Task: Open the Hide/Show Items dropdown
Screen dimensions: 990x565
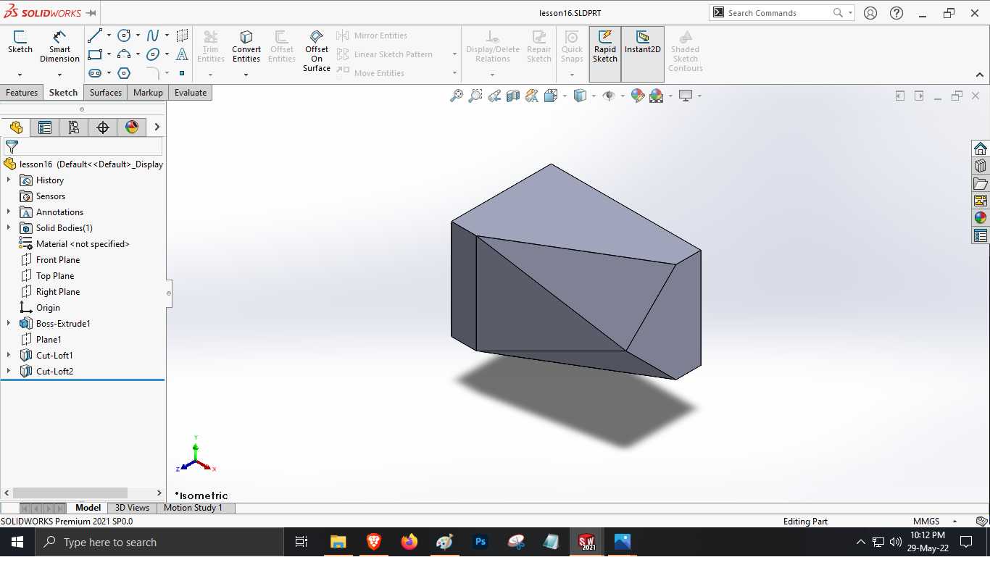Action: pyautogui.click(x=623, y=96)
